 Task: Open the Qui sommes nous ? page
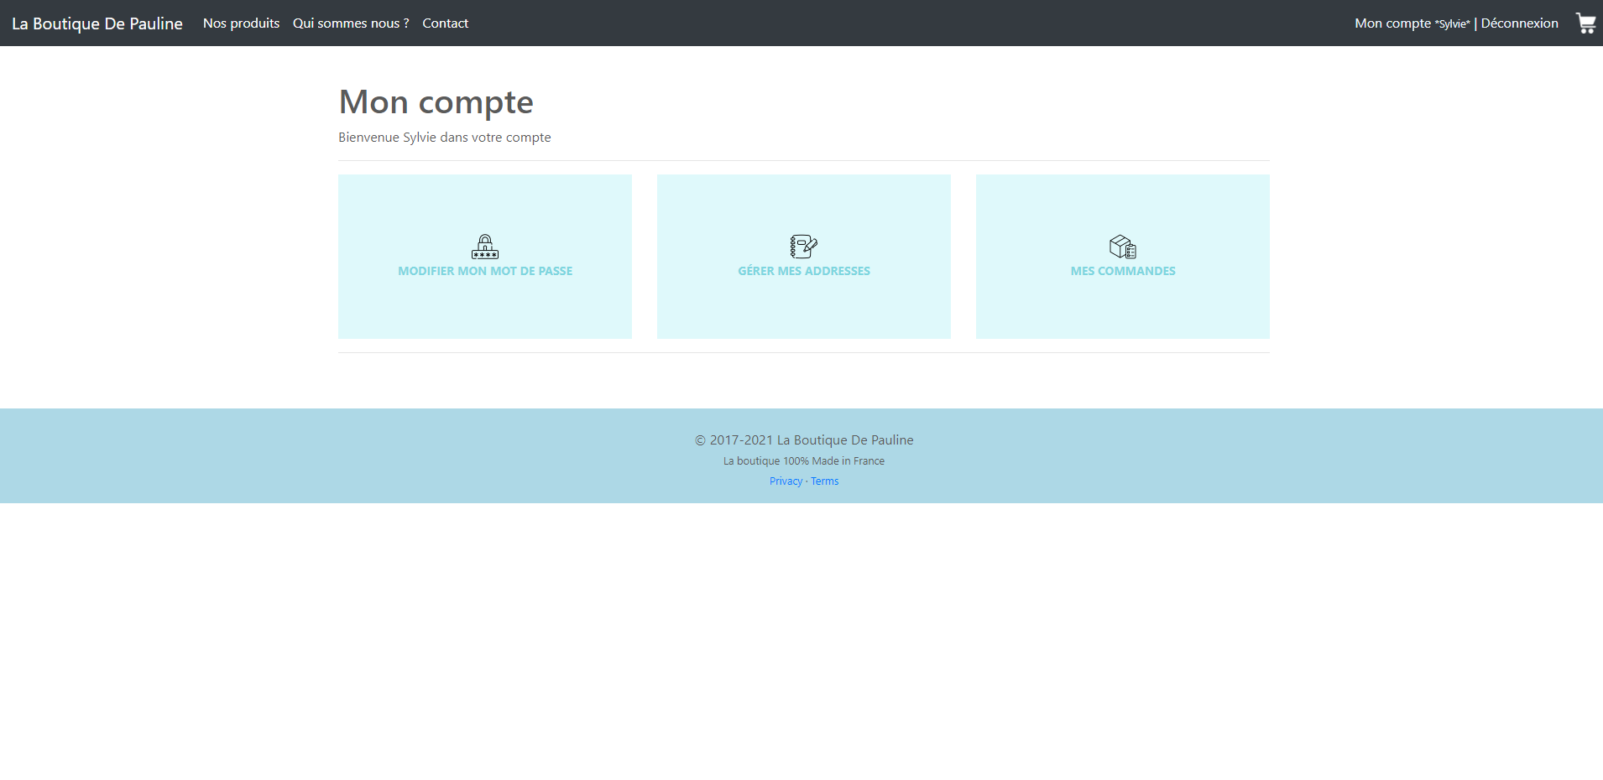351,23
